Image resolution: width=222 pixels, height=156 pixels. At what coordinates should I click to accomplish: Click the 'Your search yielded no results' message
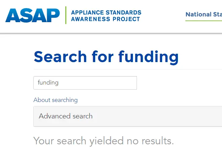104,141
